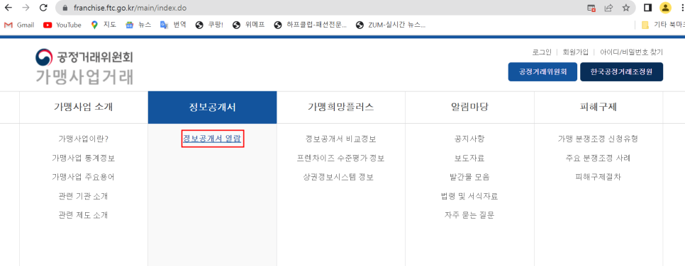Open the 쿠팡! bookmark

[x=209, y=25]
